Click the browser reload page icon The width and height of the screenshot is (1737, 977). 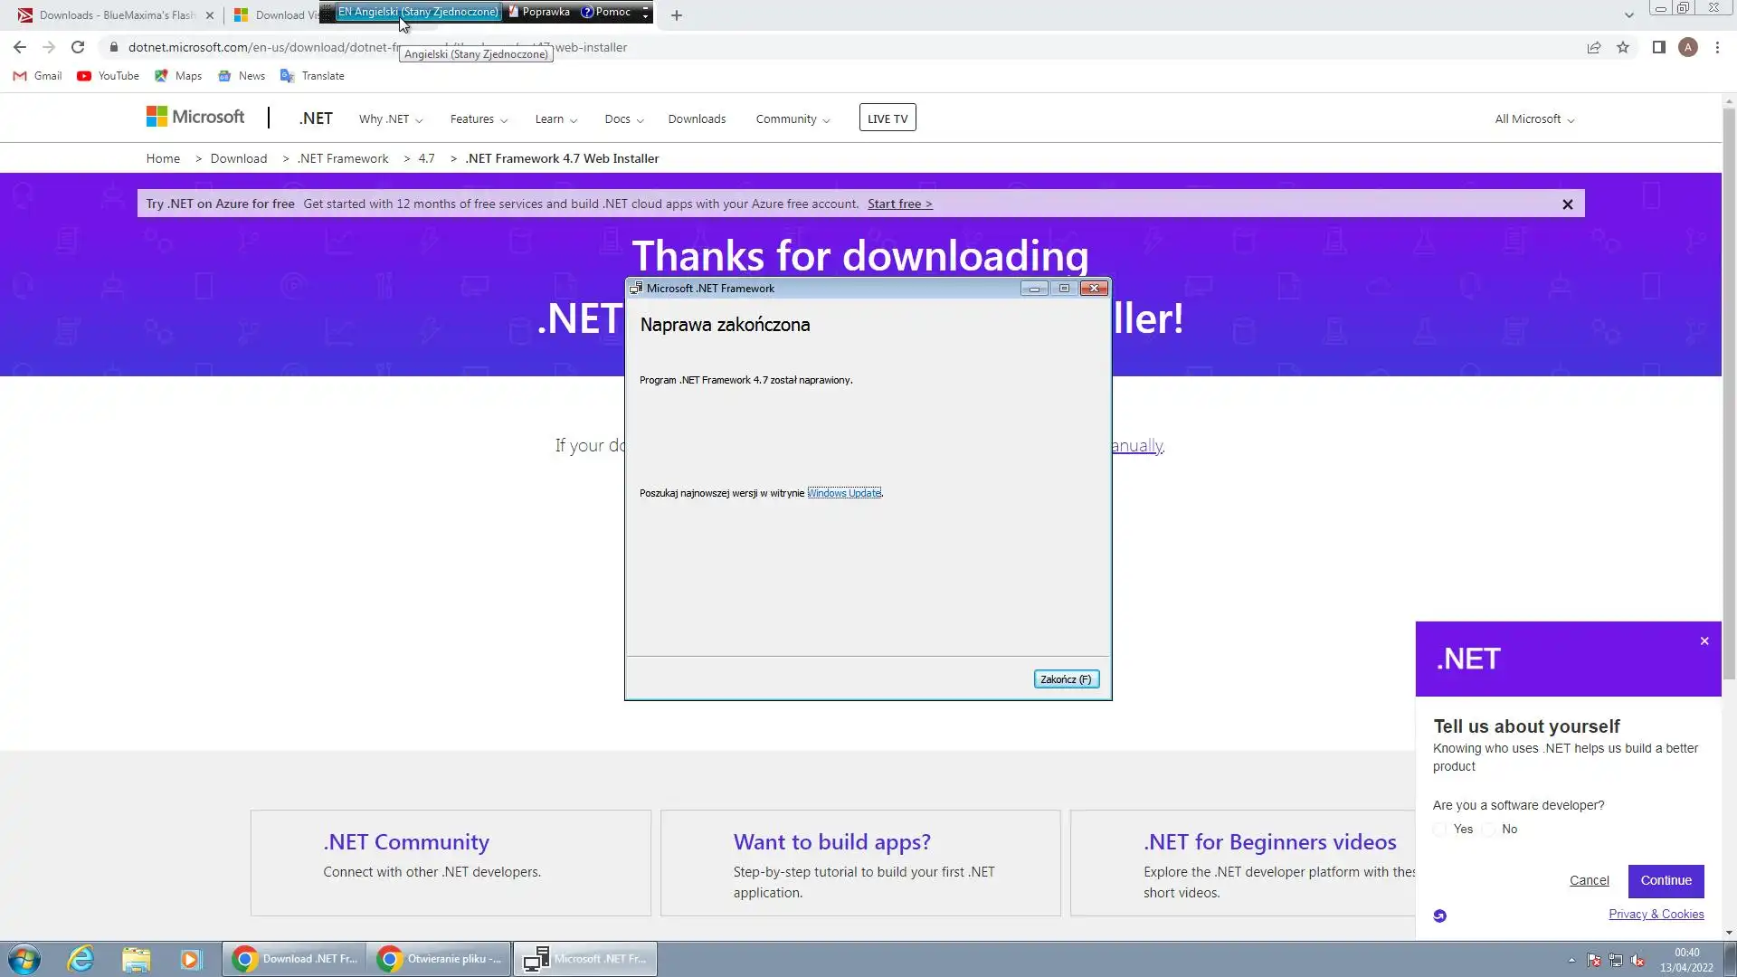click(x=78, y=47)
